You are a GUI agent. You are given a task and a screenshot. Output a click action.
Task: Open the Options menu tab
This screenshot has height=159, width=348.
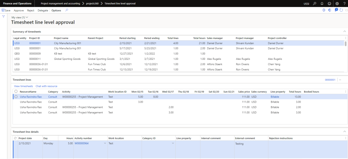pos(56,10)
